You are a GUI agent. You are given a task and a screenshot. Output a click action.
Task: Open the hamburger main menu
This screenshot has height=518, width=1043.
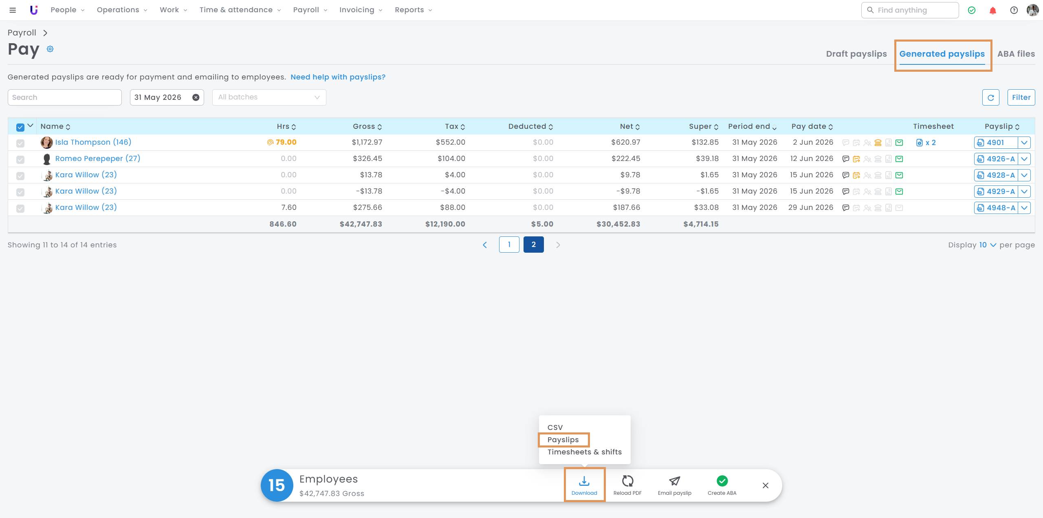(13, 10)
